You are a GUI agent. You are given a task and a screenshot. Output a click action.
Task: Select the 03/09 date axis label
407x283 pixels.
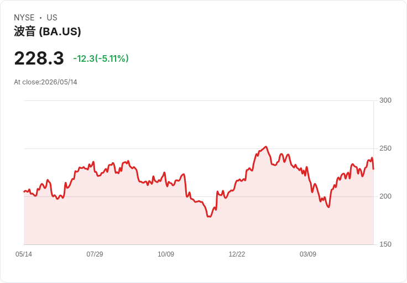(308, 254)
